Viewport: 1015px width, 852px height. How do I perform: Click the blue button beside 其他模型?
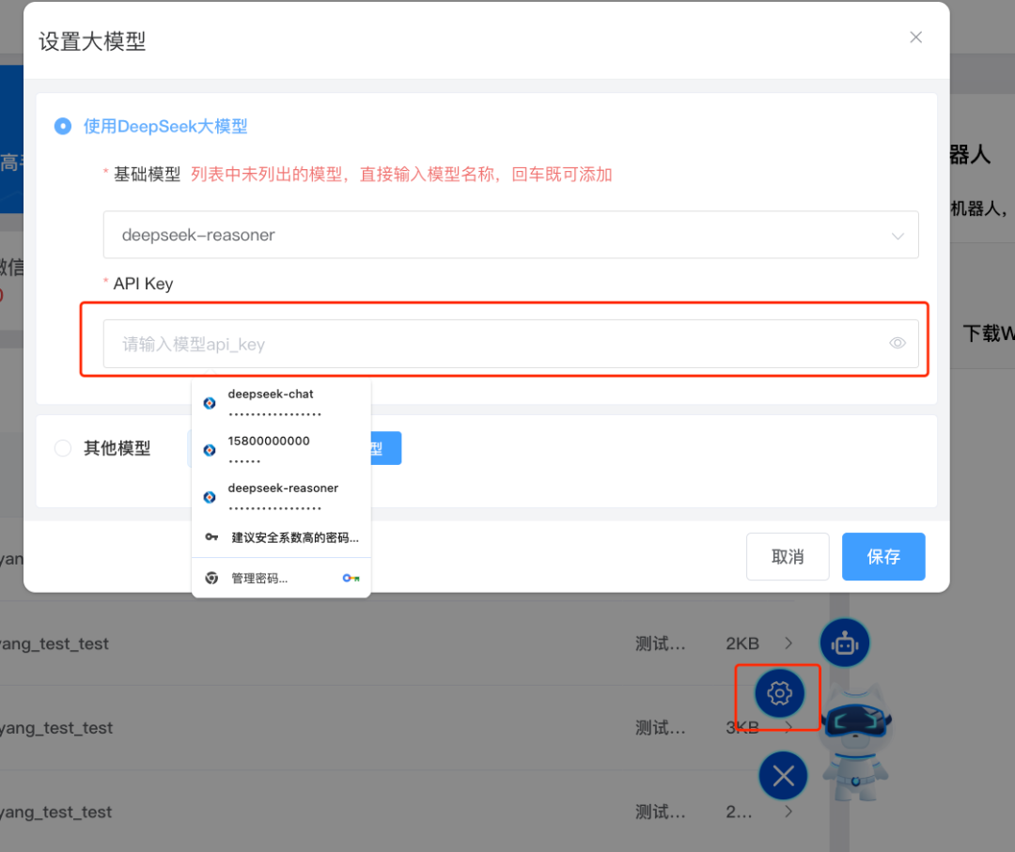tap(386, 448)
